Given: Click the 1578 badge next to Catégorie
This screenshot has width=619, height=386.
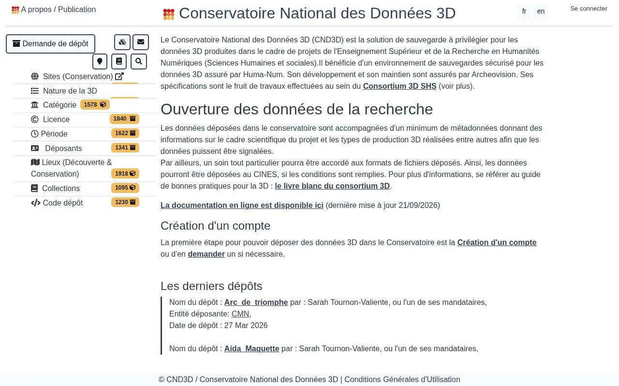Looking at the screenshot, I should 95,105.
